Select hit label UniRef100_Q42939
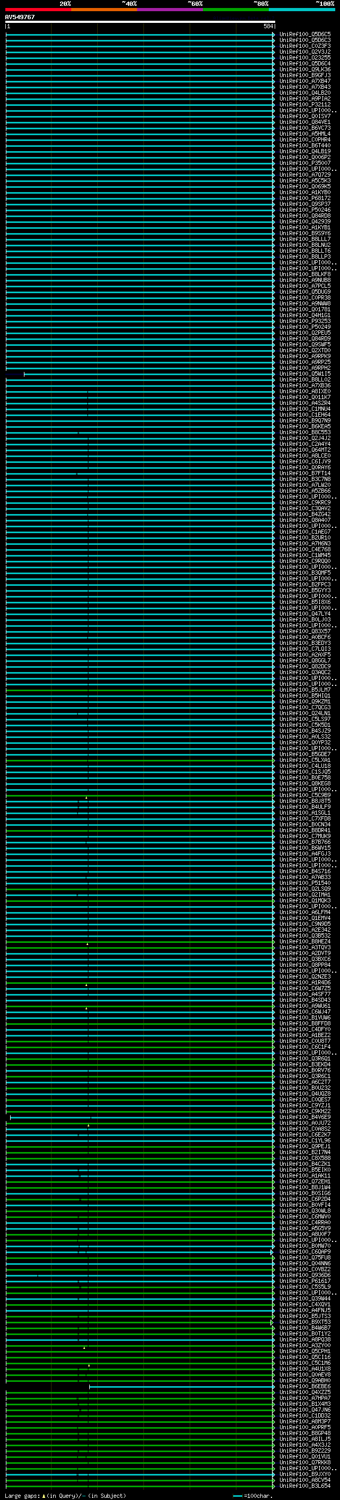Screen dimensions: 340x1500 click(305, 222)
